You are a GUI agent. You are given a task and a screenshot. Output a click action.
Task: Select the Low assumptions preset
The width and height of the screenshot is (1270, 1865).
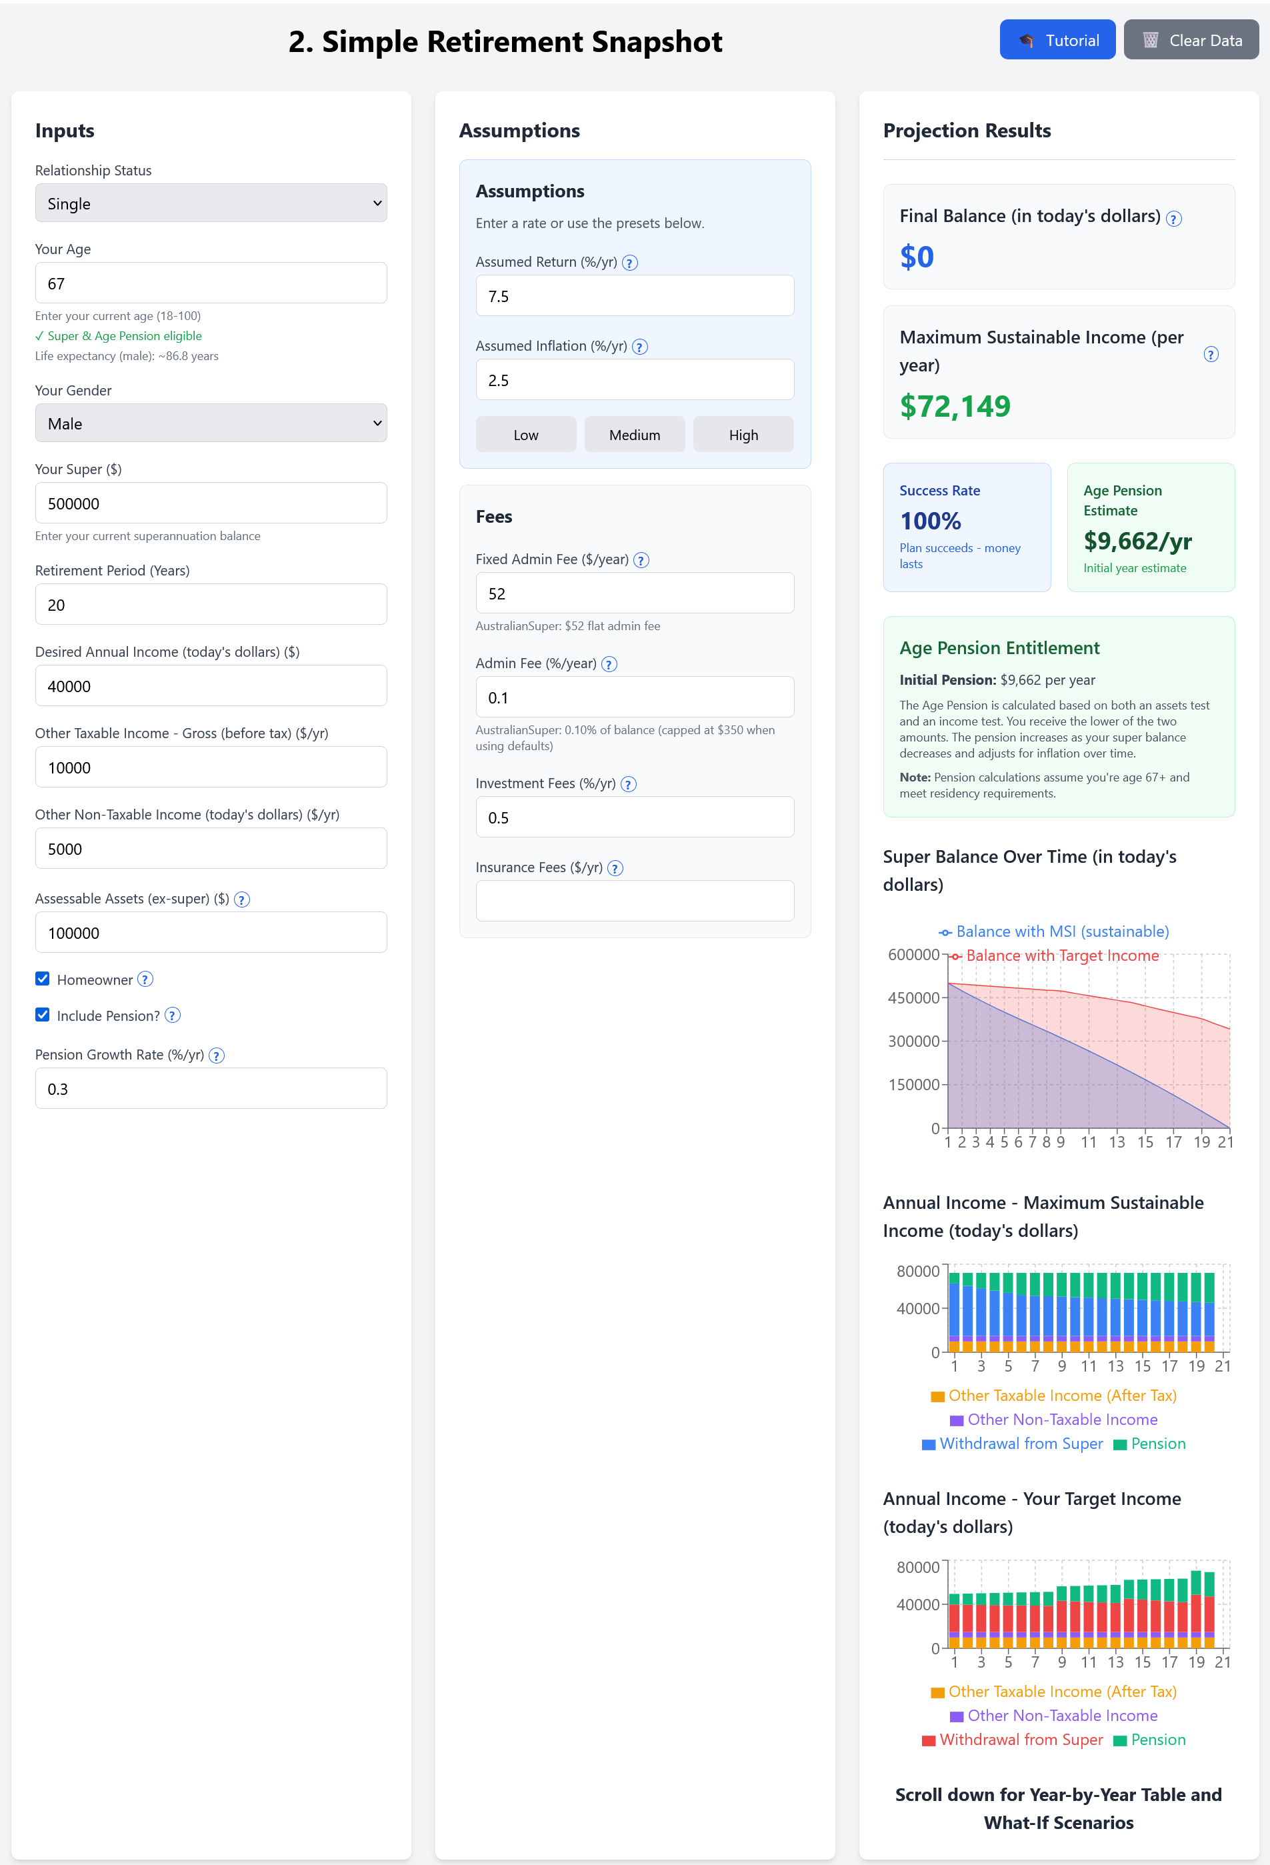525,435
